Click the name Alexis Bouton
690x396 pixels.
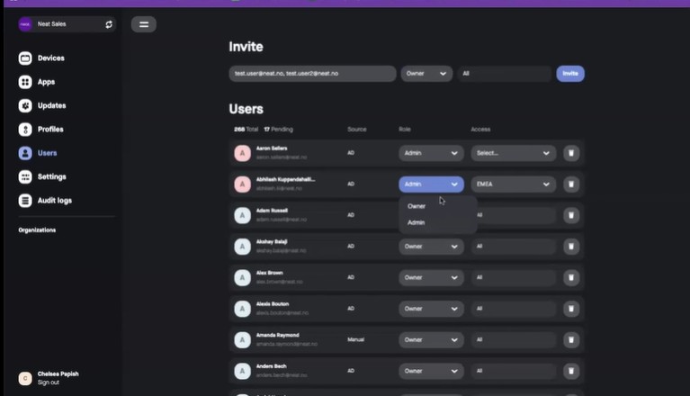point(273,304)
